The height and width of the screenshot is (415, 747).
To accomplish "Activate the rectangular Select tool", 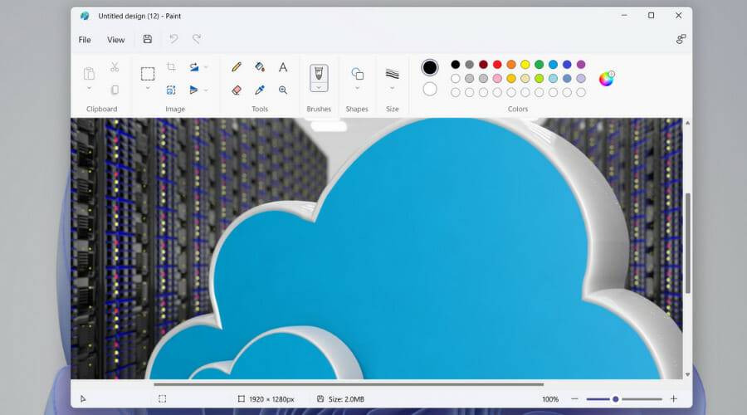I will point(148,73).
